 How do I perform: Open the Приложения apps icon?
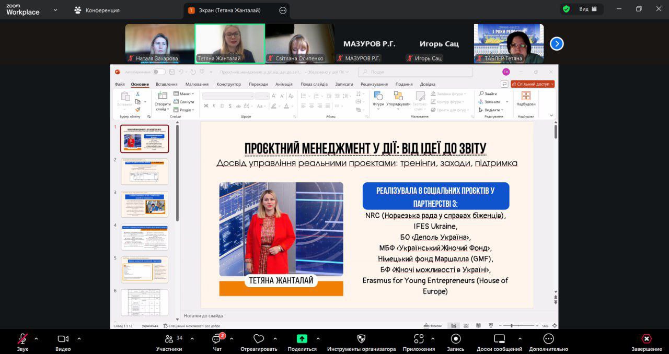[x=419, y=339]
